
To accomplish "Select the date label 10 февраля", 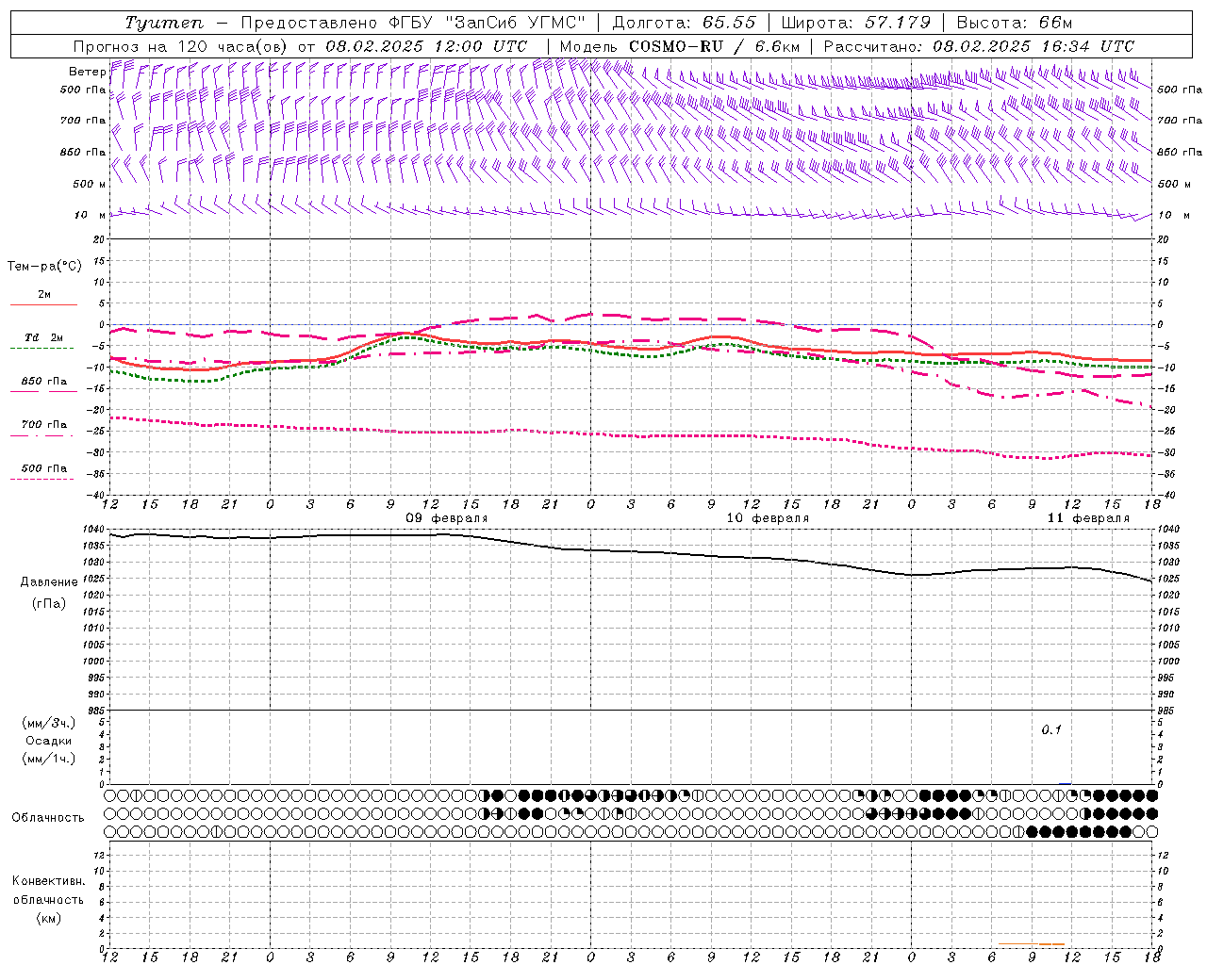I will pyautogui.click(x=768, y=518).
